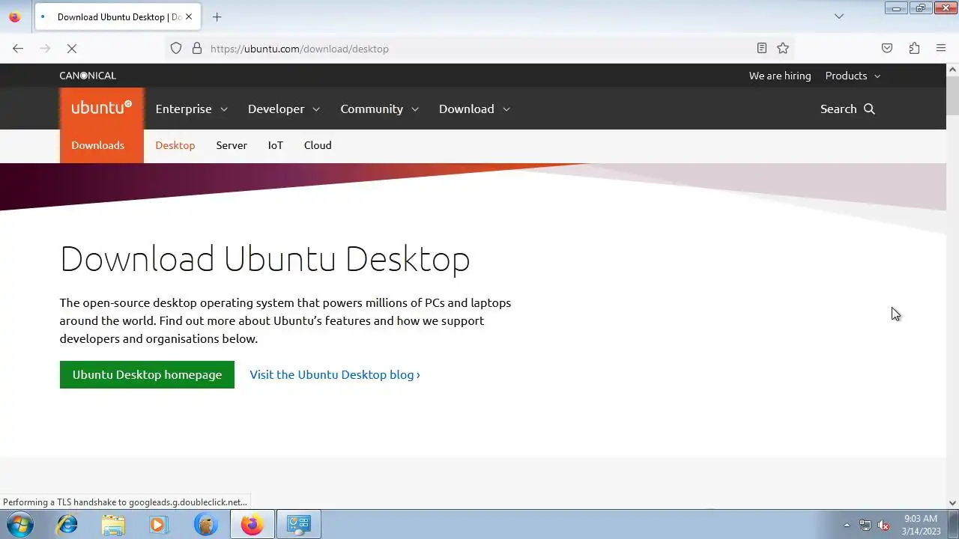959x539 pixels.
Task: Select the Server sub-navigation tab
Action: point(232,145)
